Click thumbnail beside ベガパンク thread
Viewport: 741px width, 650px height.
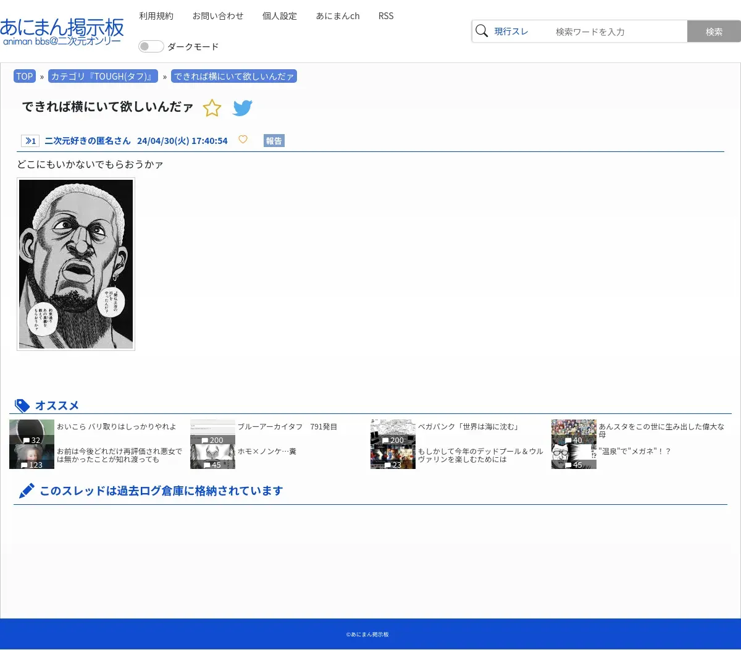coord(393,432)
